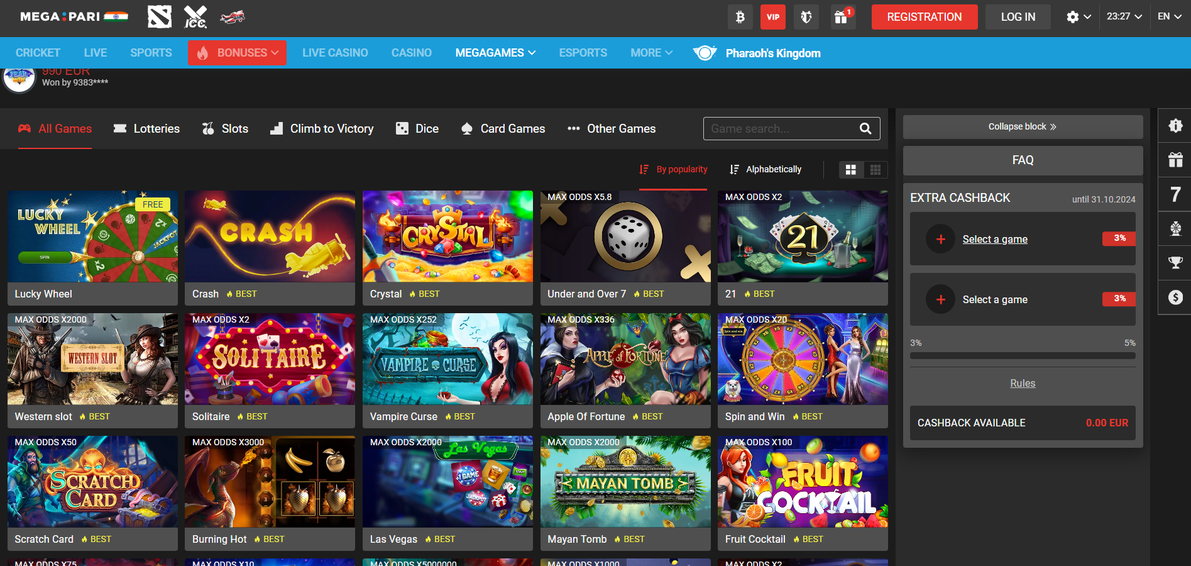
Task: Click the REGISTRATION button
Action: (x=925, y=17)
